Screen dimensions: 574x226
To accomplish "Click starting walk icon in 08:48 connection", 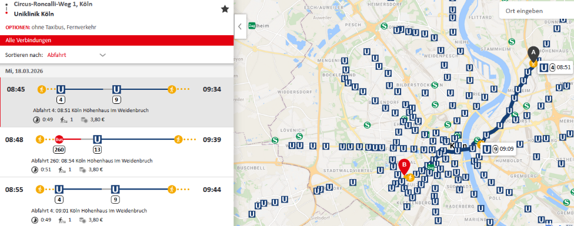I will click(x=40, y=140).
